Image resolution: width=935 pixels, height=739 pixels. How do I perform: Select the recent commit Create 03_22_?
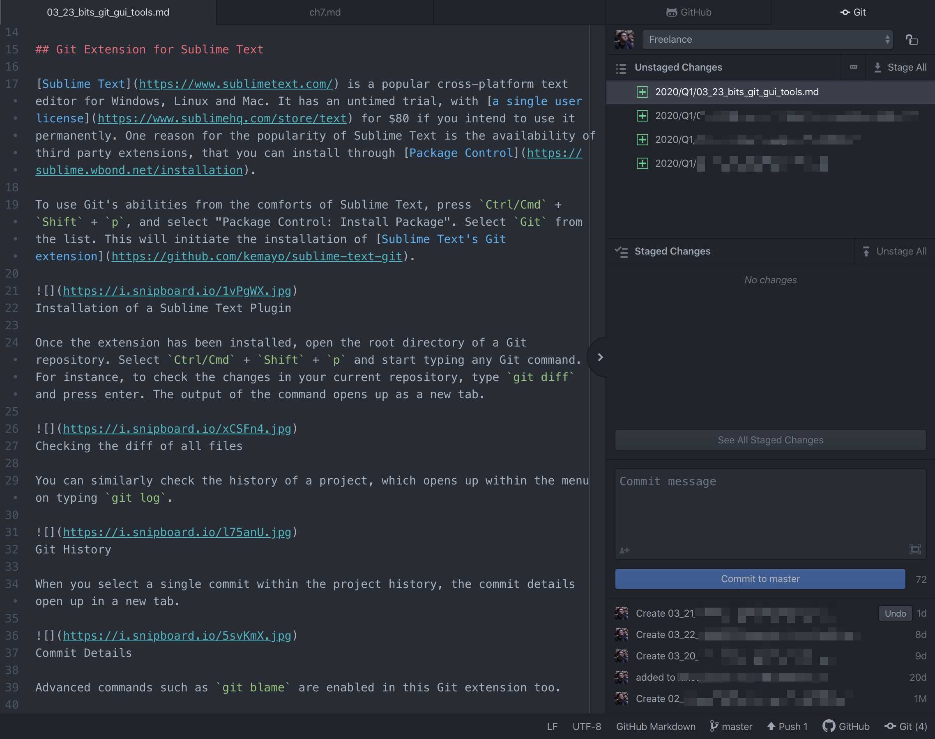(771, 635)
